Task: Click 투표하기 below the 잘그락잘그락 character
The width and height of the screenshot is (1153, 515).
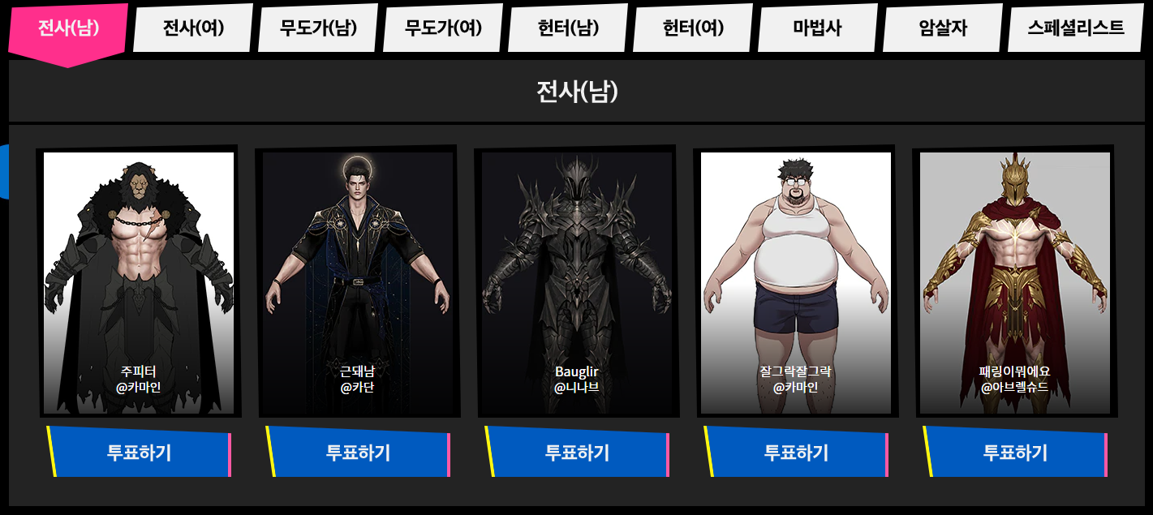Action: (796, 452)
